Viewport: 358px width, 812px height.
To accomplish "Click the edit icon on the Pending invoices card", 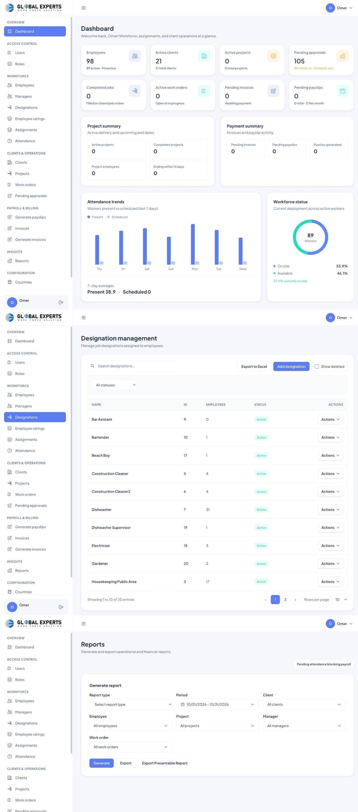I will click(273, 91).
